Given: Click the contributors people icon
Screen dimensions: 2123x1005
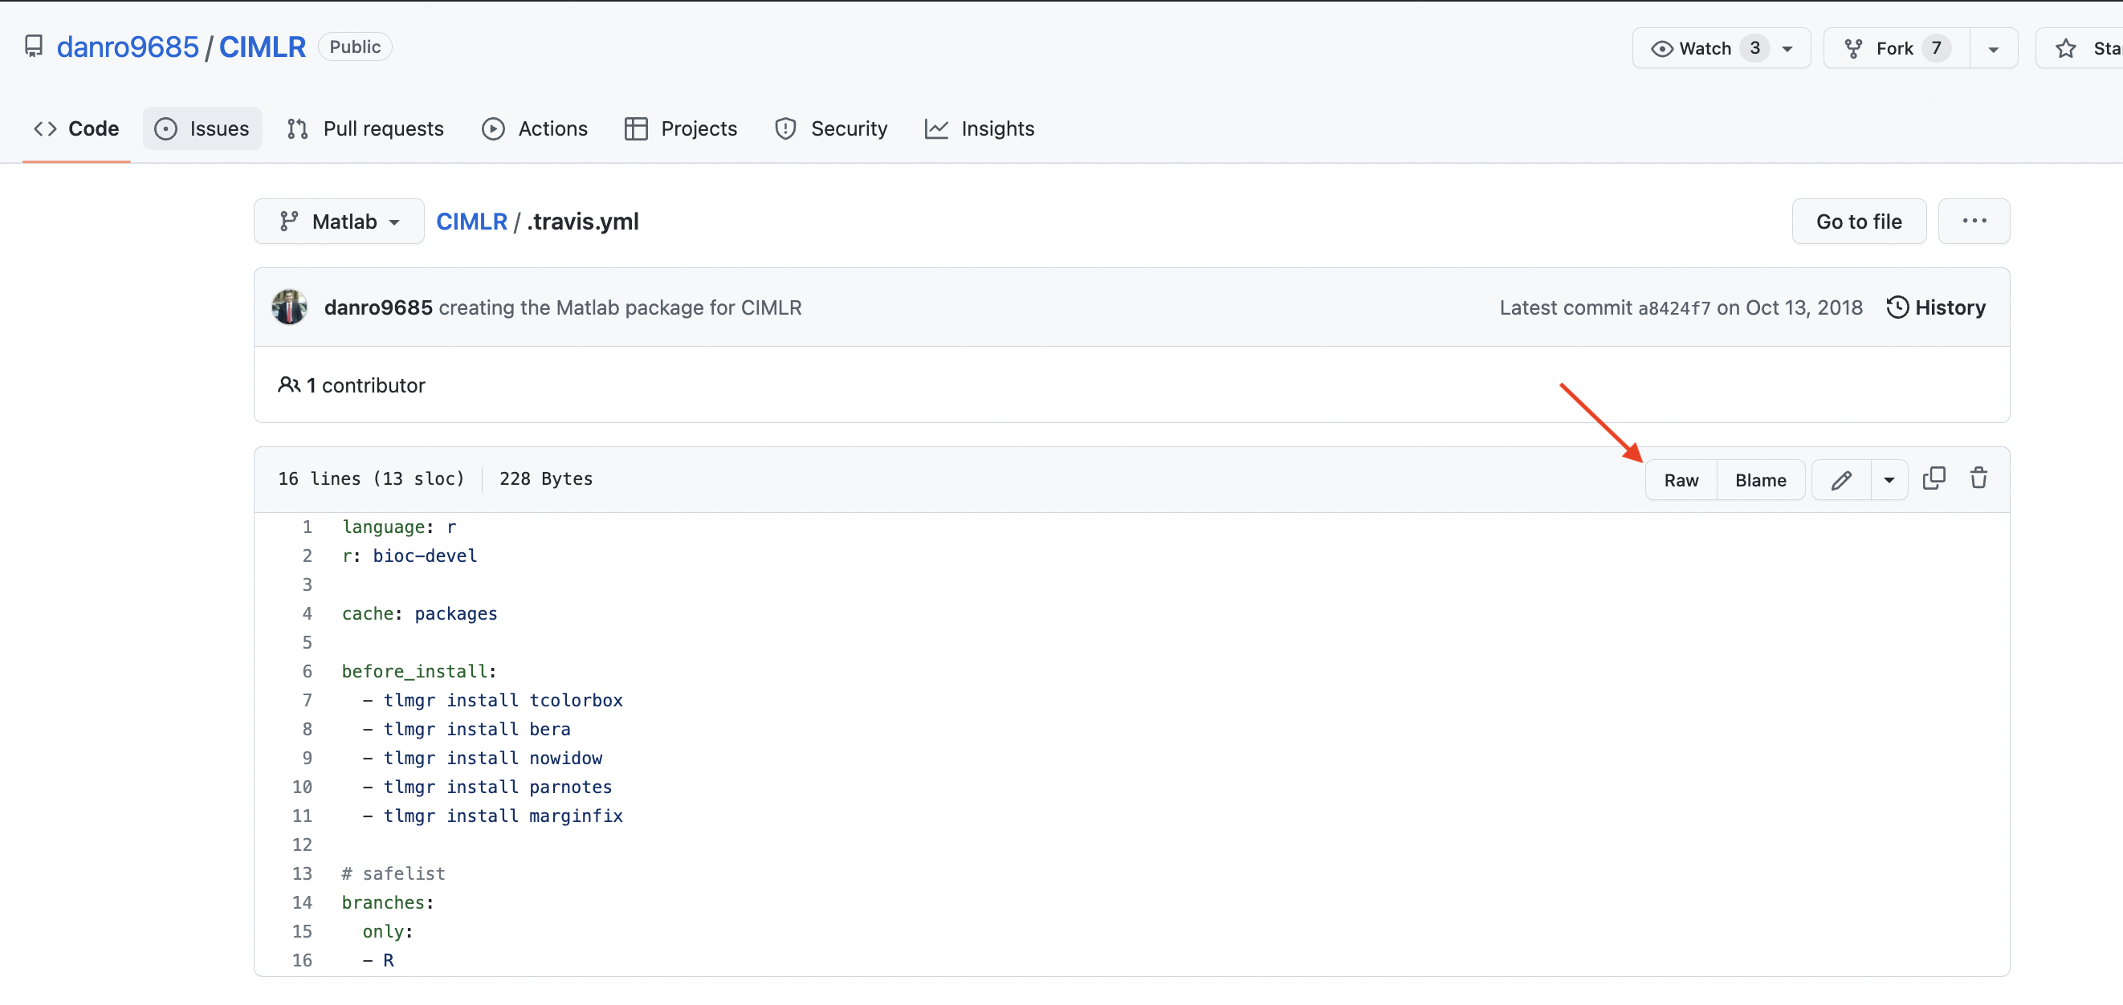Looking at the screenshot, I should (288, 385).
